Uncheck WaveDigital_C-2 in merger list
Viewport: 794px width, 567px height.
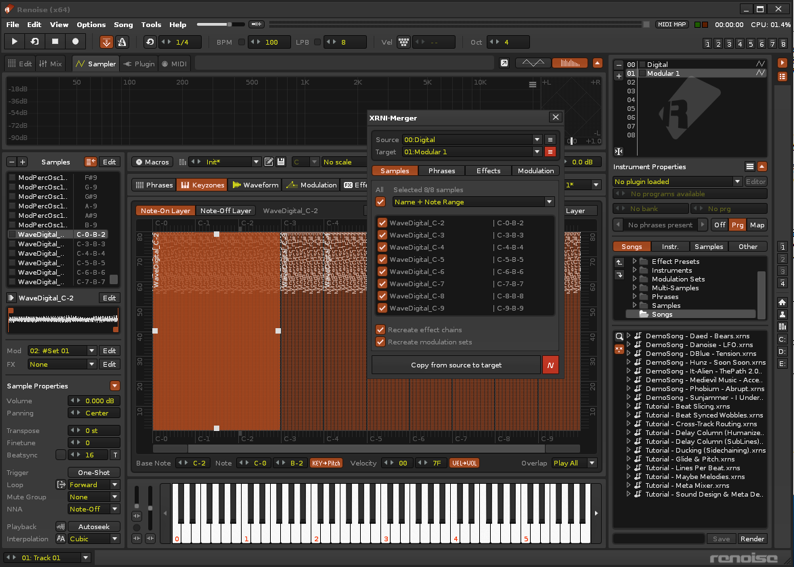pos(382,223)
